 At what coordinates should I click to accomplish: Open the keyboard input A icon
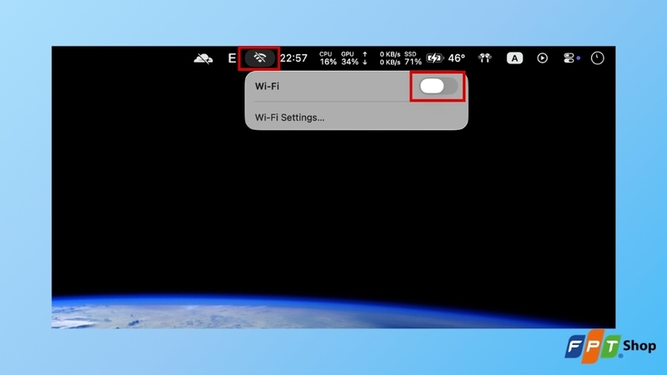pos(514,58)
